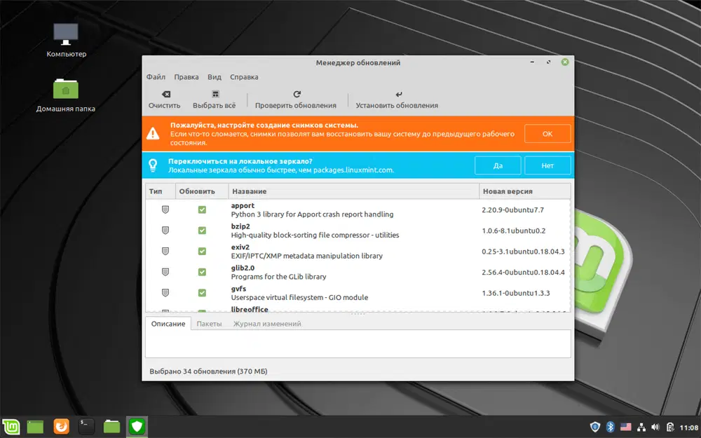Switch to the Пакеты tab
This screenshot has height=438, width=701.
pos(209,324)
